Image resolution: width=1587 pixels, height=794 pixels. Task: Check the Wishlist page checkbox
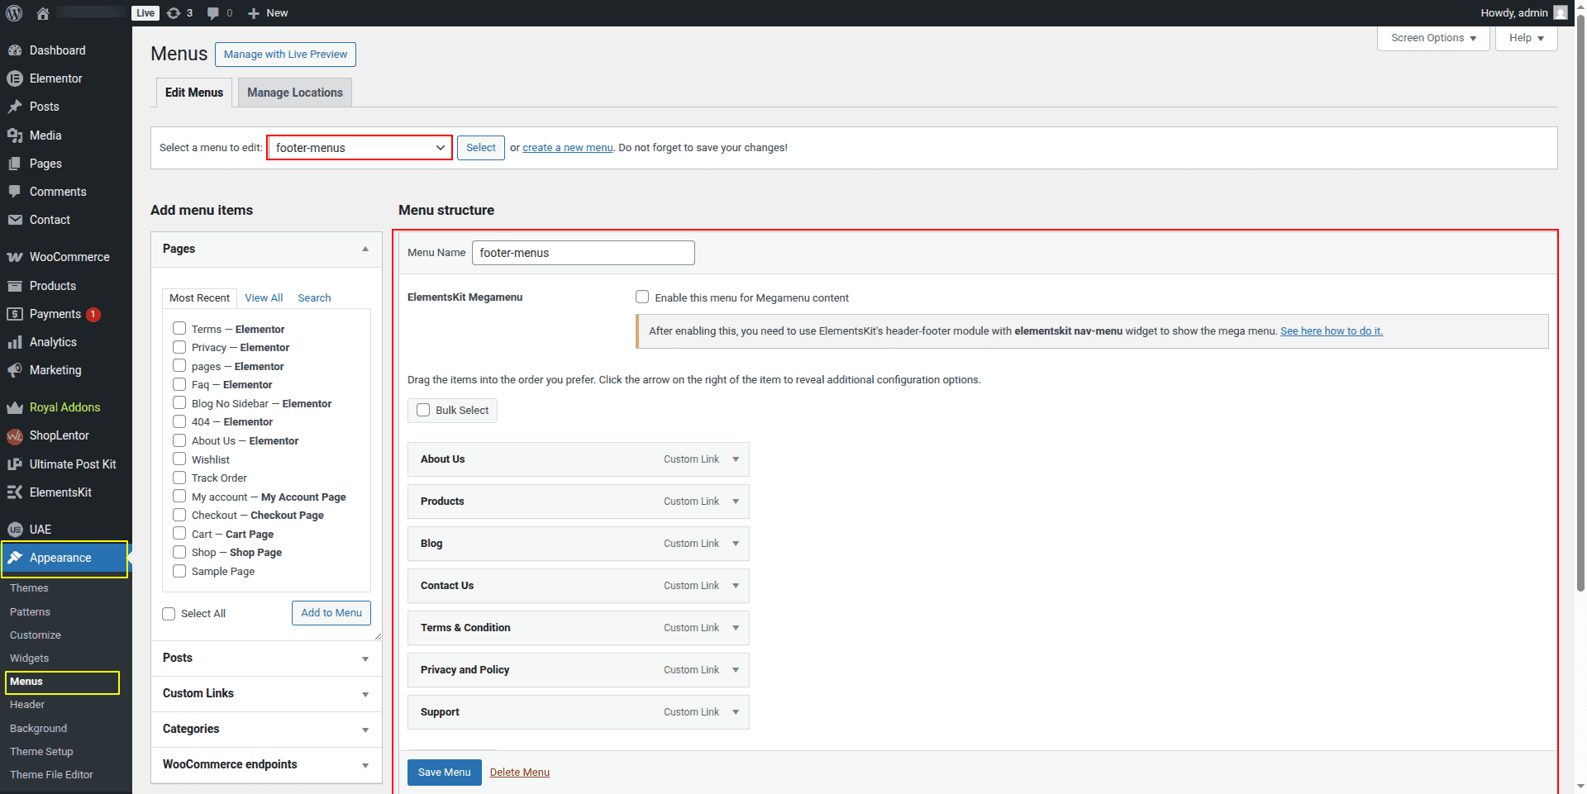click(x=179, y=459)
